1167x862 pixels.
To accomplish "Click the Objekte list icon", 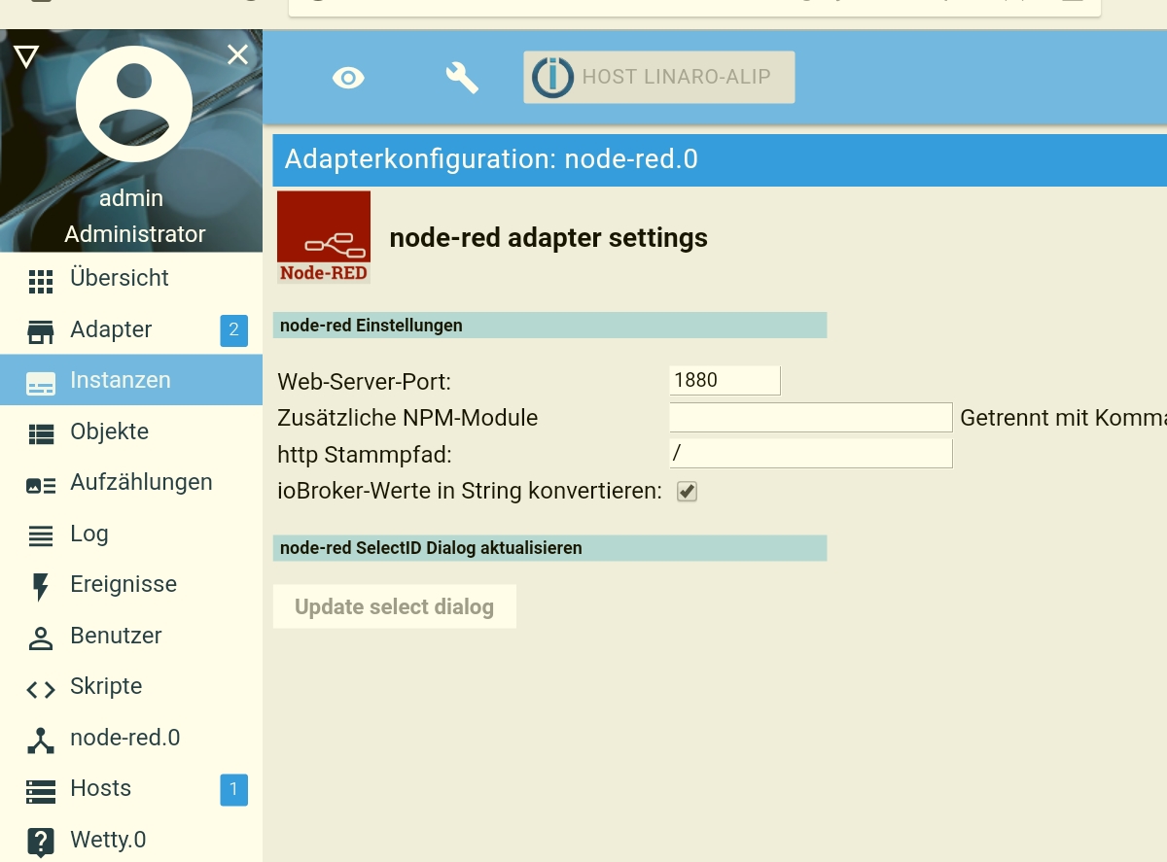I will [x=40, y=434].
